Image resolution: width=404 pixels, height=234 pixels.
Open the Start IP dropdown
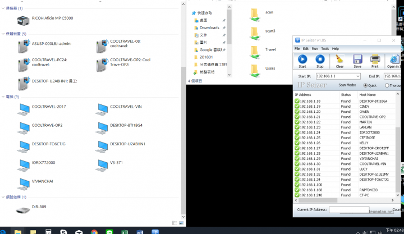357,76
